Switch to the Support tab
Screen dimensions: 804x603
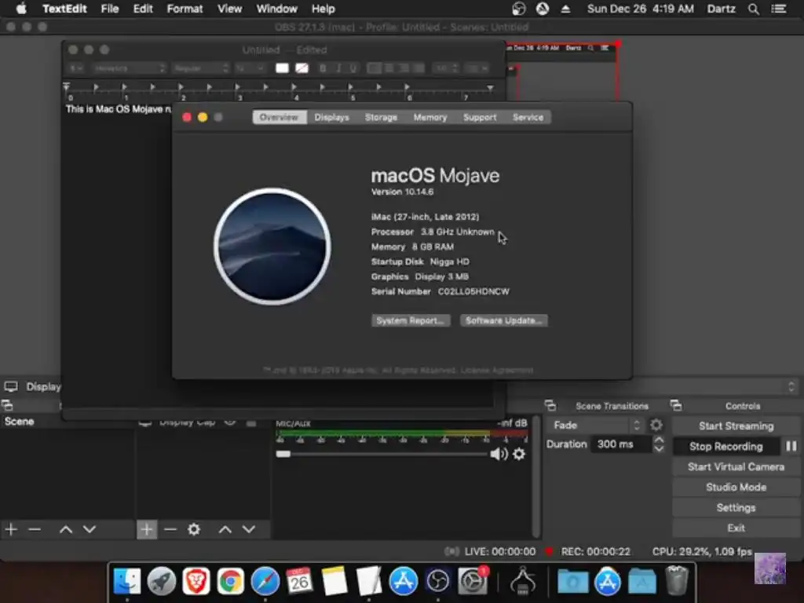(480, 117)
